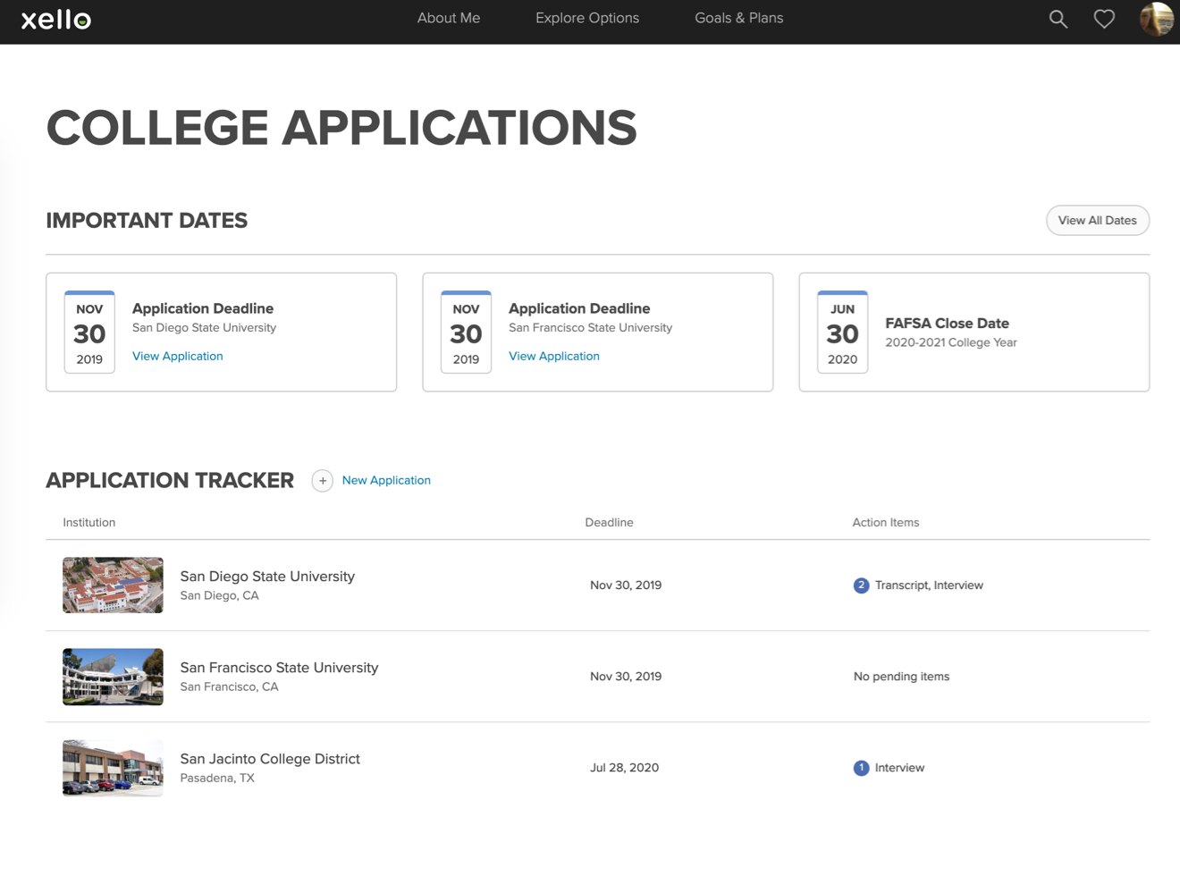Open the San Jacinto College District row
Screen dimensions: 1180x876
click(270, 758)
